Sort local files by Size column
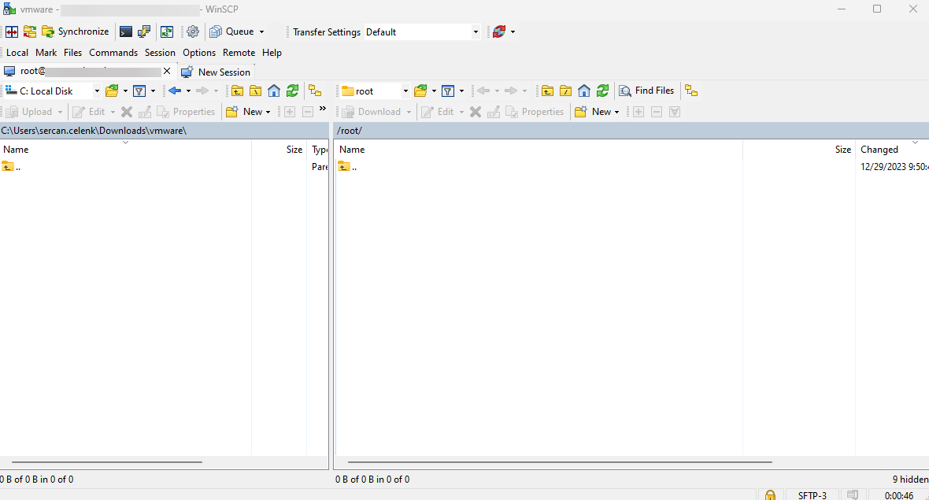This screenshot has width=929, height=500. point(279,150)
